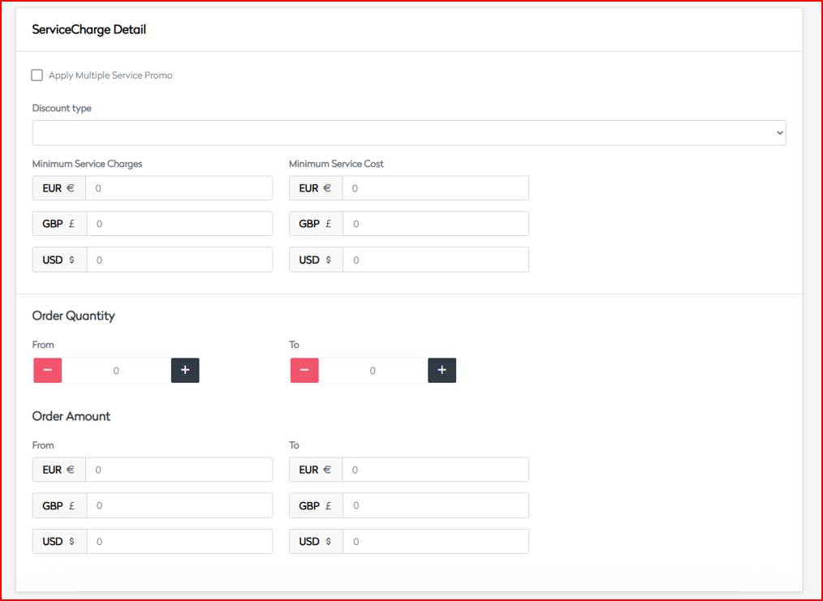823x601 pixels.
Task: Select USD field under Minimum Service Cost
Action: (x=435, y=260)
